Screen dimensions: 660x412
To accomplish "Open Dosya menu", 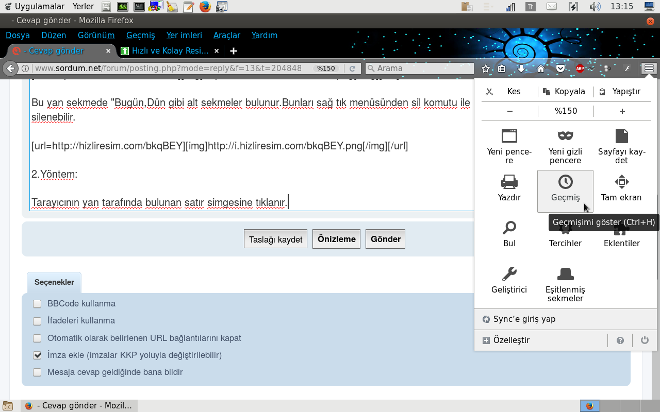I will (18, 35).
